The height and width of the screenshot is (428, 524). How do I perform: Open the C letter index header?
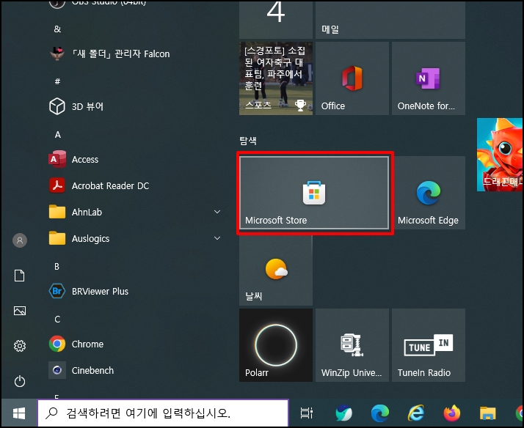coord(57,320)
